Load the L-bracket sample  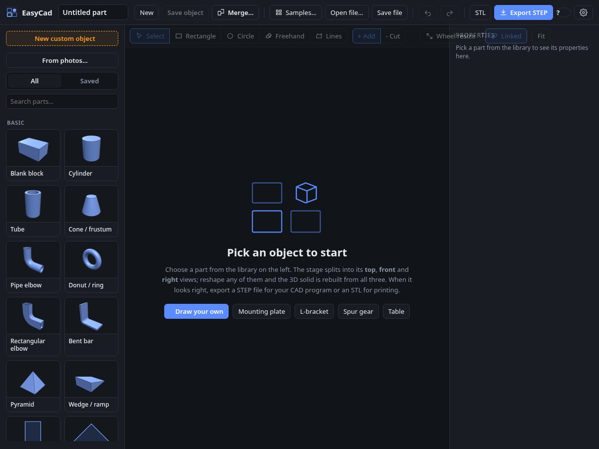point(314,311)
